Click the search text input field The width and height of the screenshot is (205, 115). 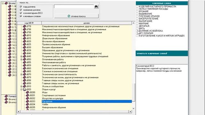[x=74, y=6]
